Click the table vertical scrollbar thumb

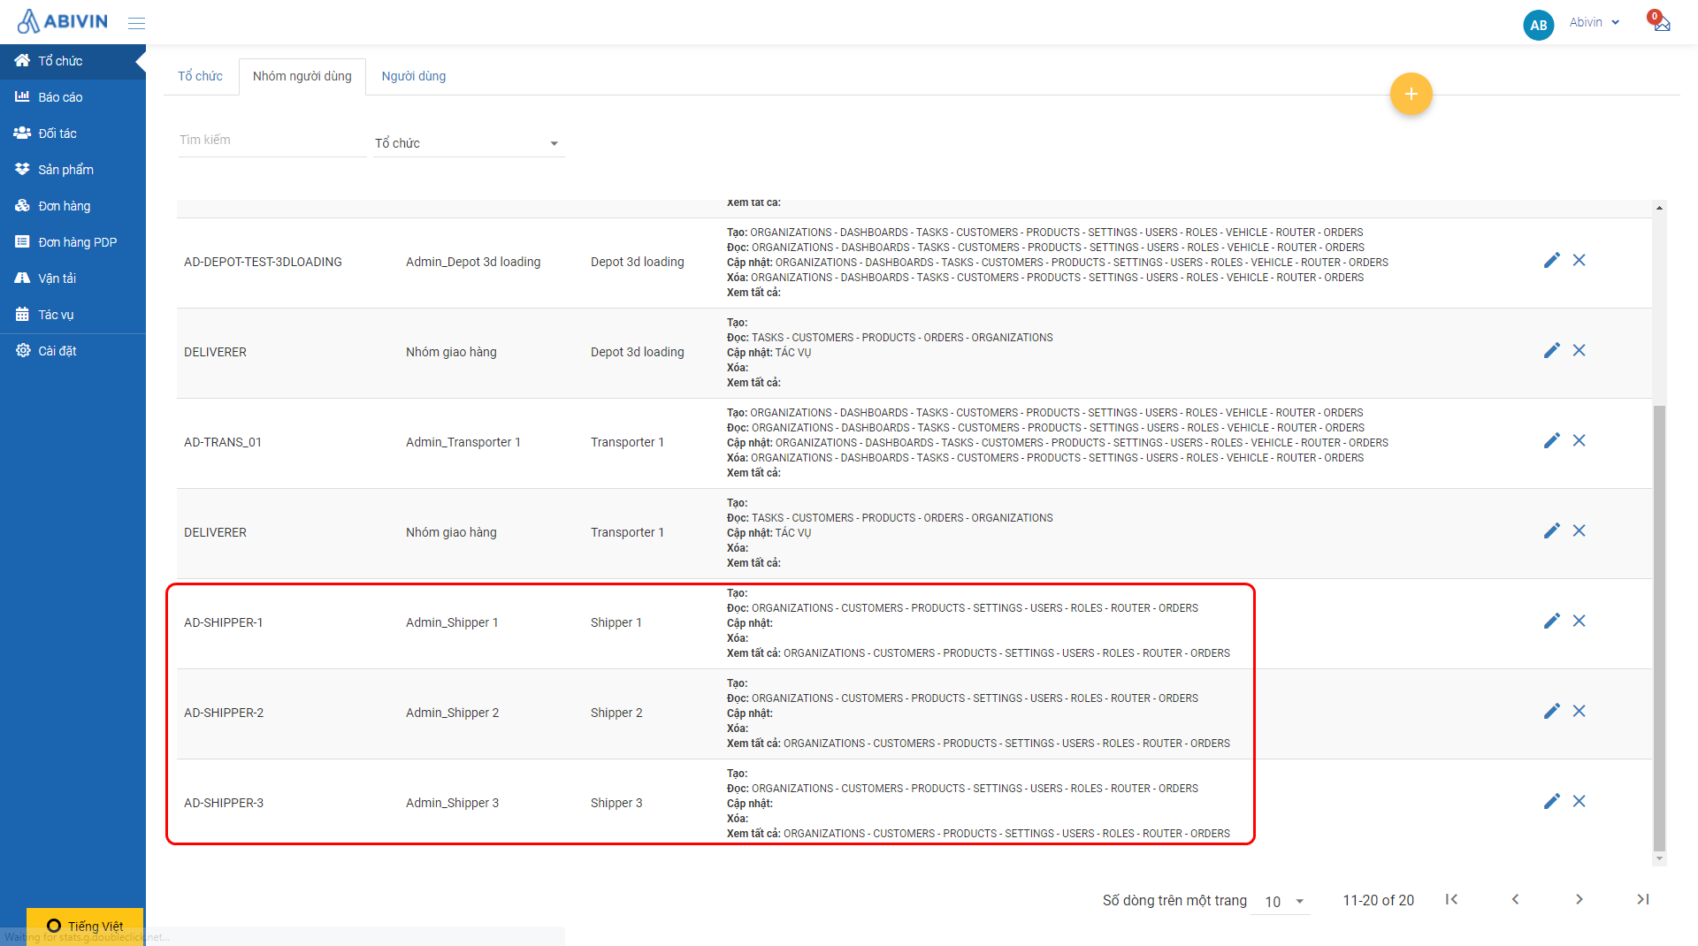[x=1659, y=628]
